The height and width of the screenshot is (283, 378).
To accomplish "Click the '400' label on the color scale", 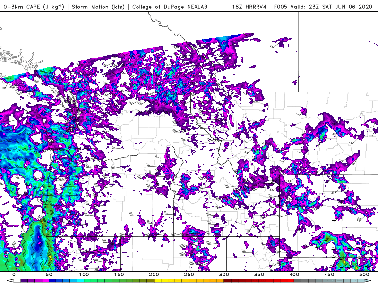I will coord(294,275).
